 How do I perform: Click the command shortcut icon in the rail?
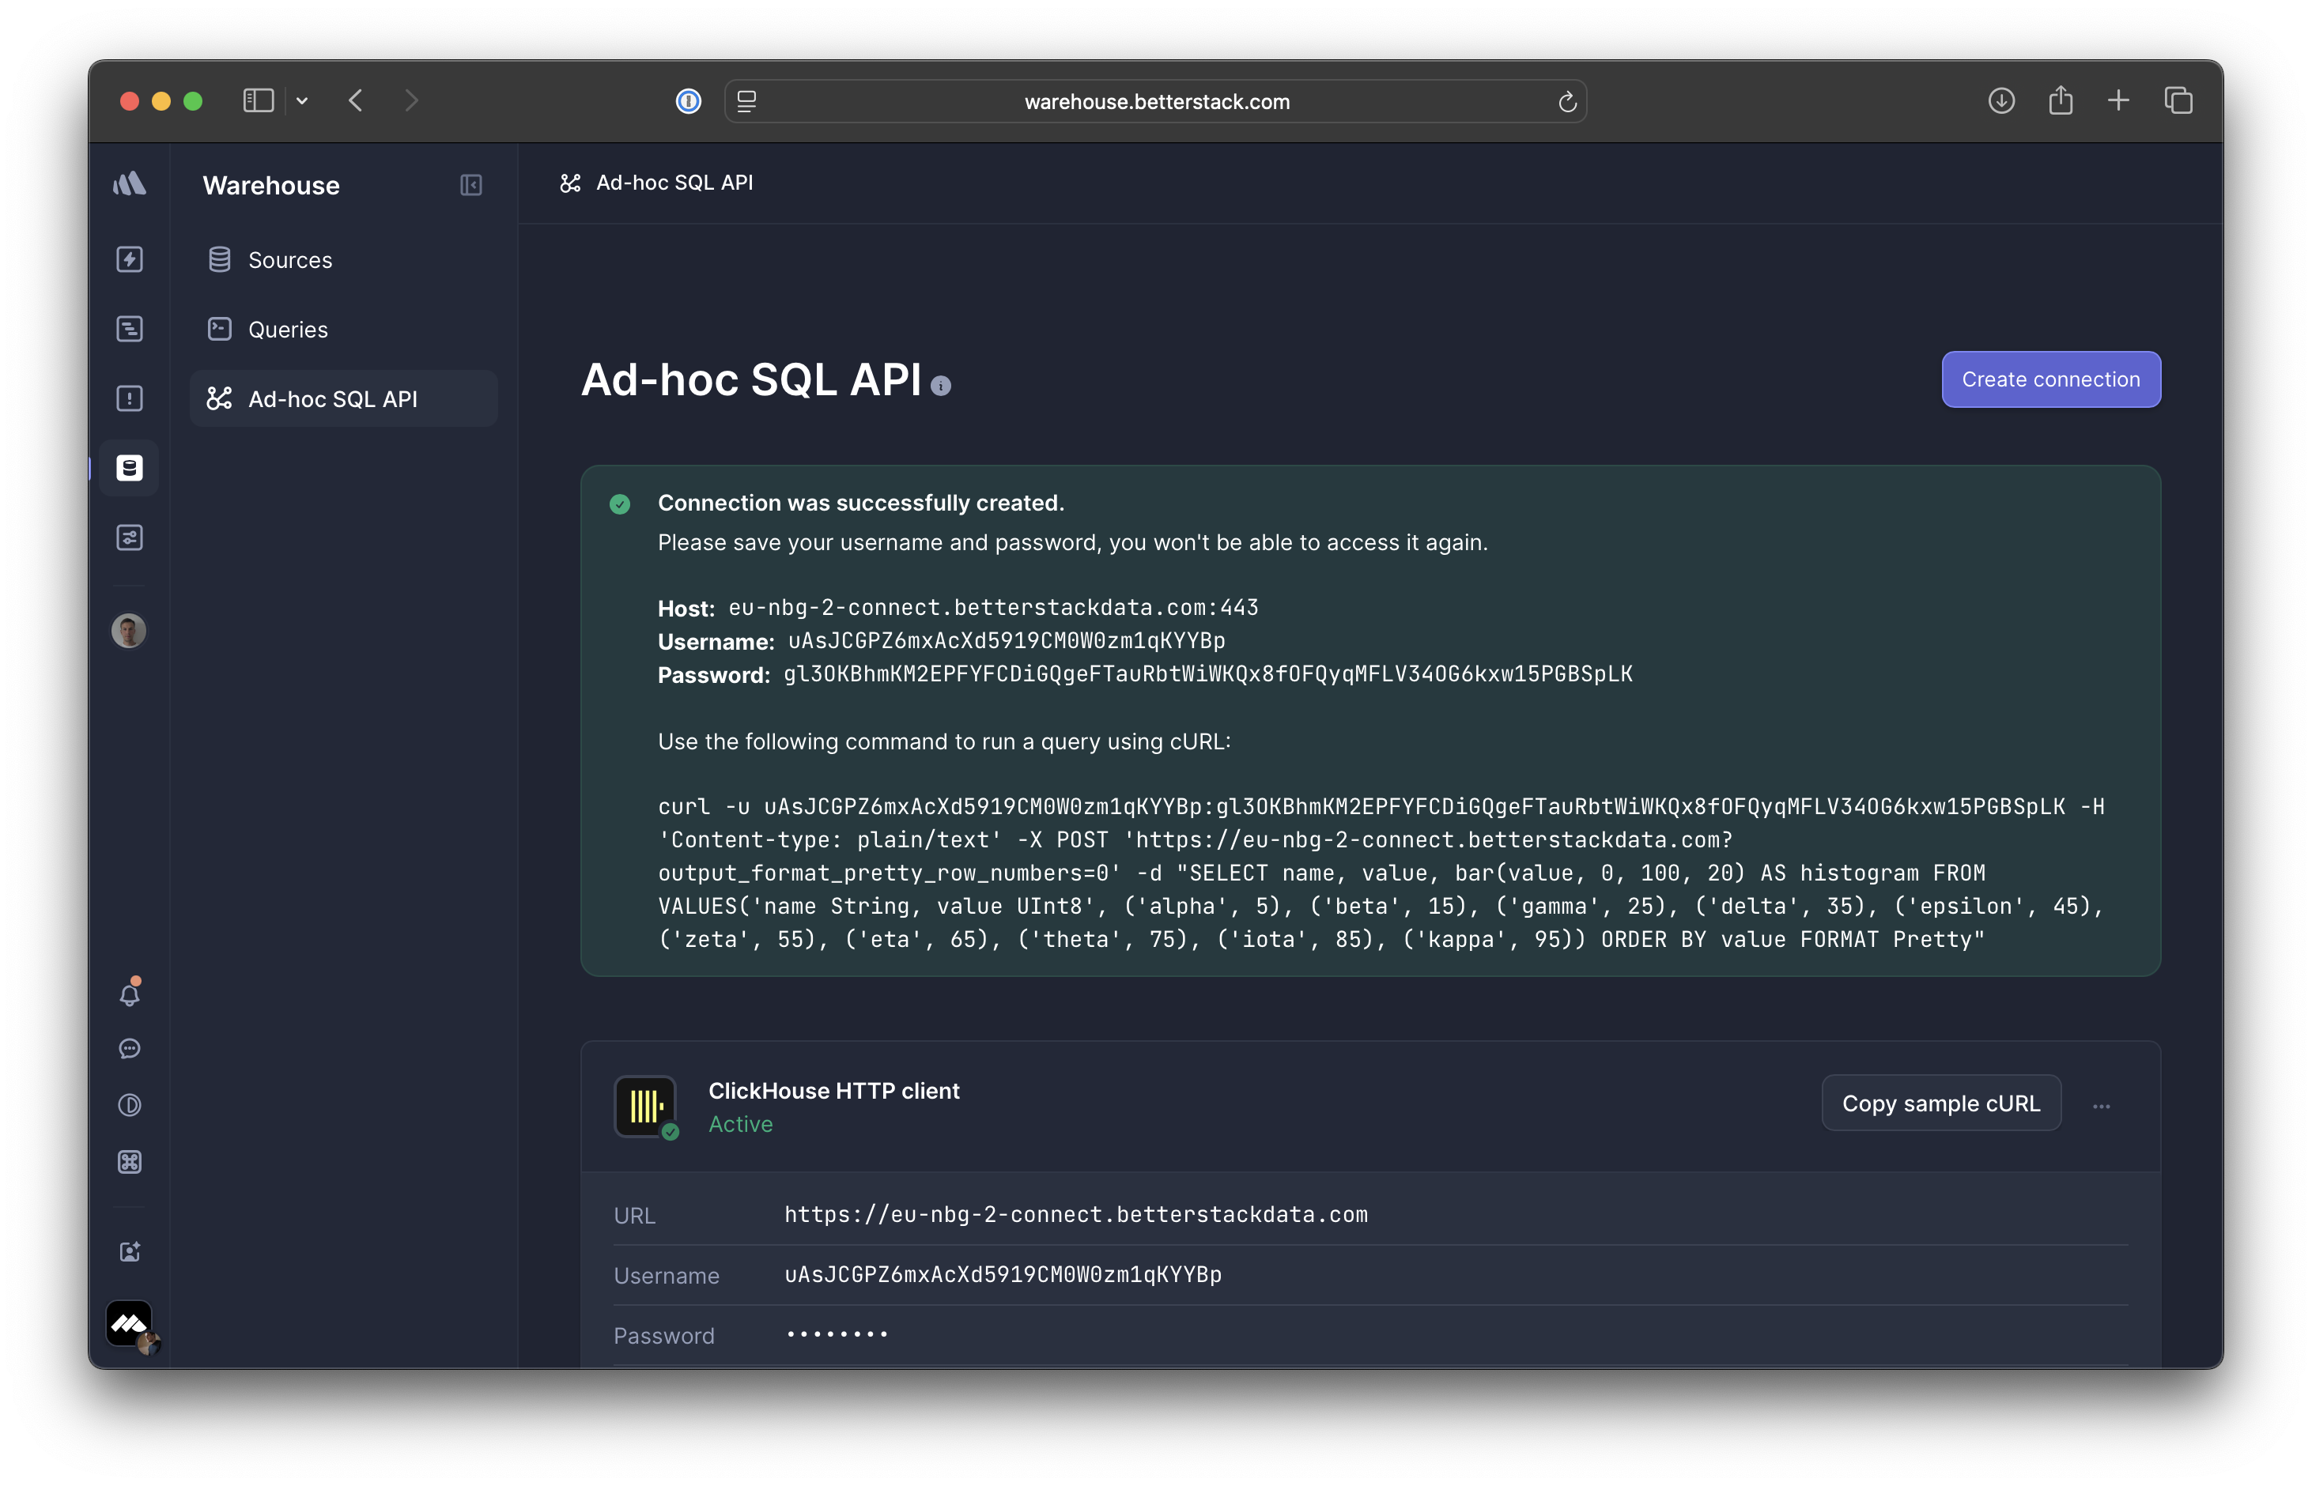tap(130, 1162)
